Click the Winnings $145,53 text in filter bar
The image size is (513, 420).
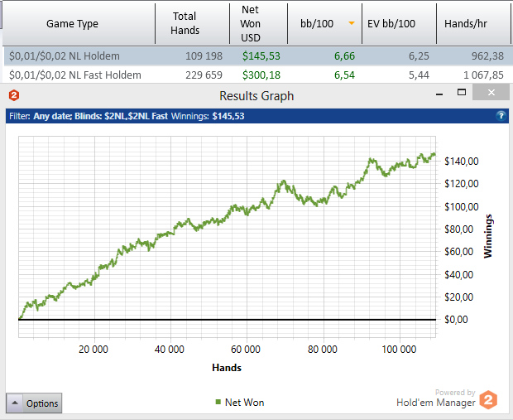(208, 116)
